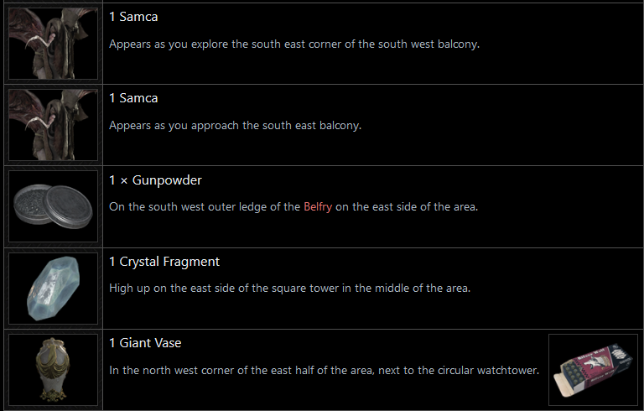Image resolution: width=644 pixels, height=411 pixels.
Task: Open the Giant Vase image
Action: click(53, 370)
